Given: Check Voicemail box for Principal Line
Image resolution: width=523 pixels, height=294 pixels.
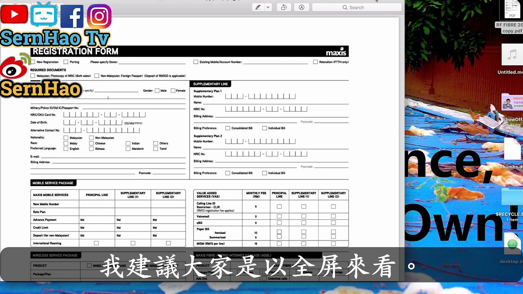Looking at the screenshot, I should pyautogui.click(x=279, y=216).
